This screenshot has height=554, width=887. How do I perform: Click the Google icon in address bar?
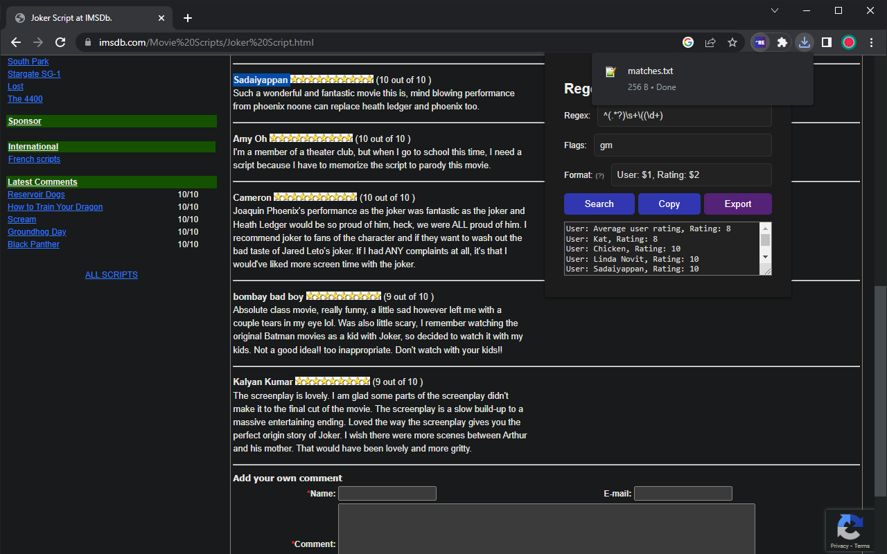(x=688, y=42)
